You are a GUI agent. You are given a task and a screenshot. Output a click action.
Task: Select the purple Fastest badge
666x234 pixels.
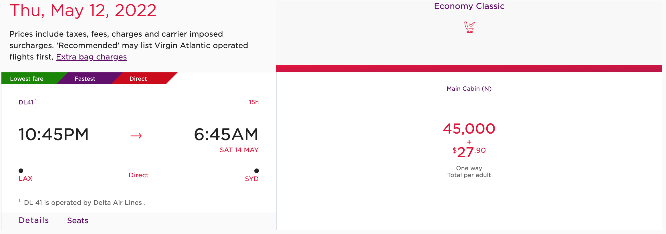point(85,78)
